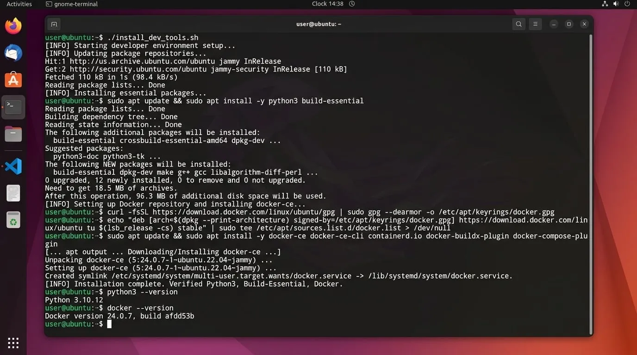Screen dimensions: 637x355
Task: Open the Activities overview
Action: coord(19,4)
